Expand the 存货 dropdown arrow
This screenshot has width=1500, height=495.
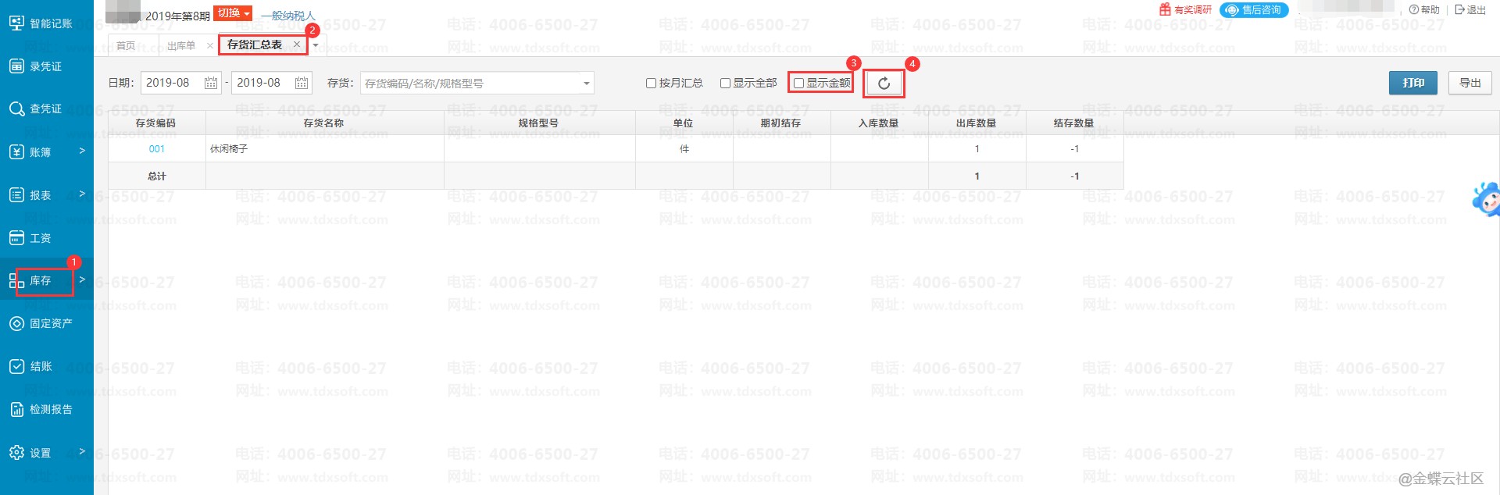[x=586, y=83]
